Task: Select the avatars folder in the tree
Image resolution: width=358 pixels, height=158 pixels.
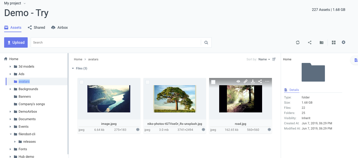Action: pyautogui.click(x=24, y=82)
